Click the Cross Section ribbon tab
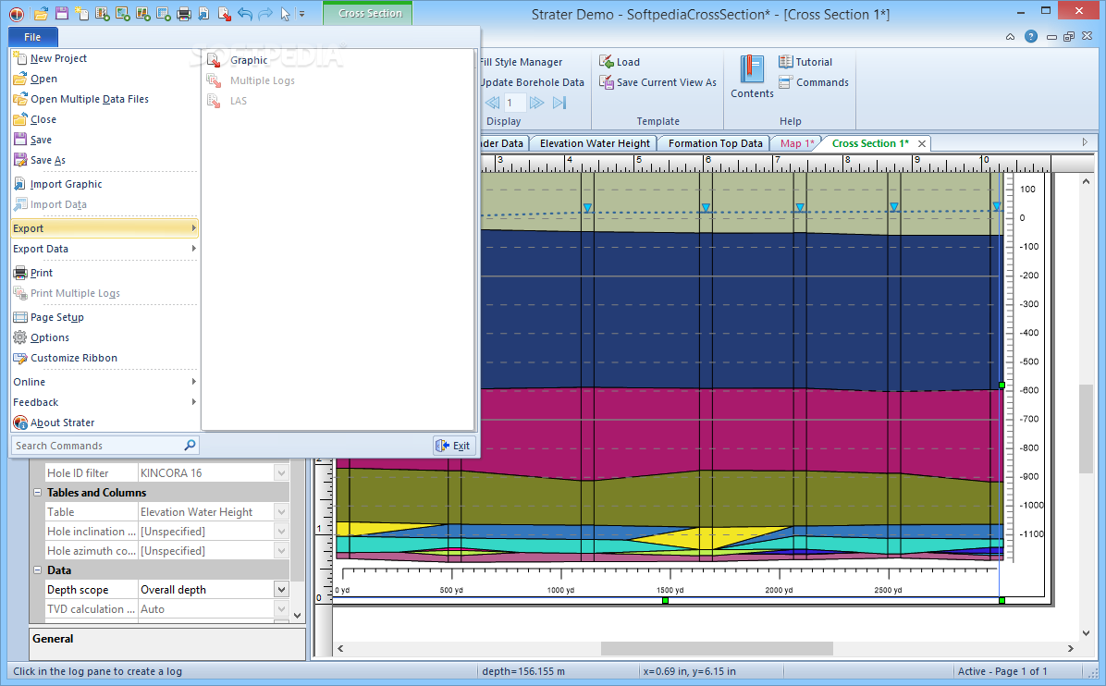 point(370,13)
